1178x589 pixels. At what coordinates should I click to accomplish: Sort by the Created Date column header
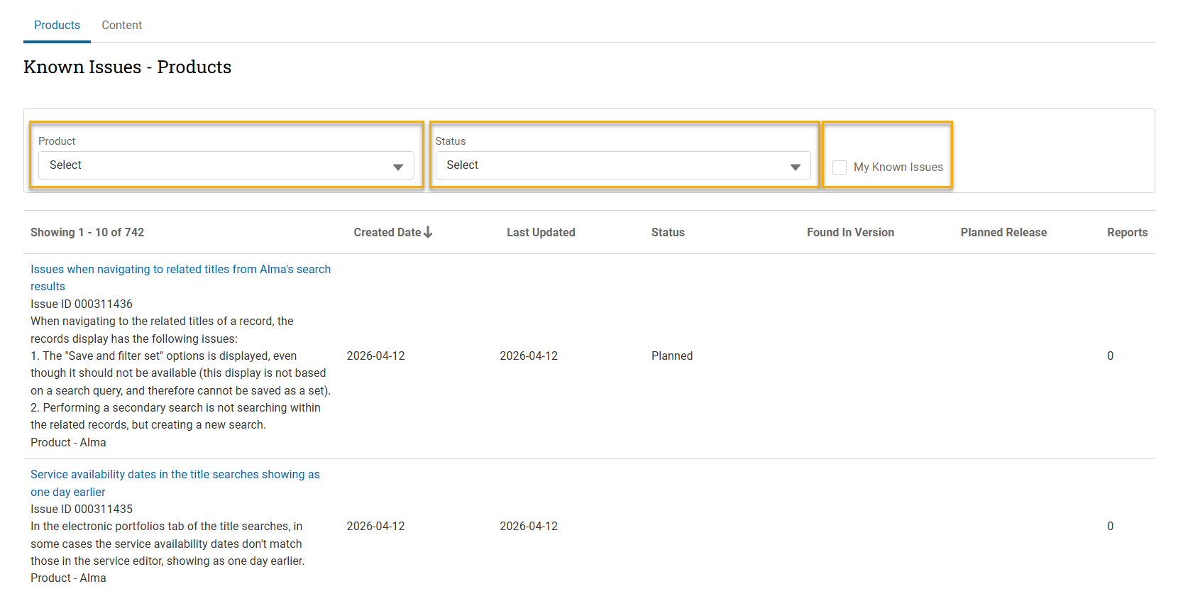[387, 233]
